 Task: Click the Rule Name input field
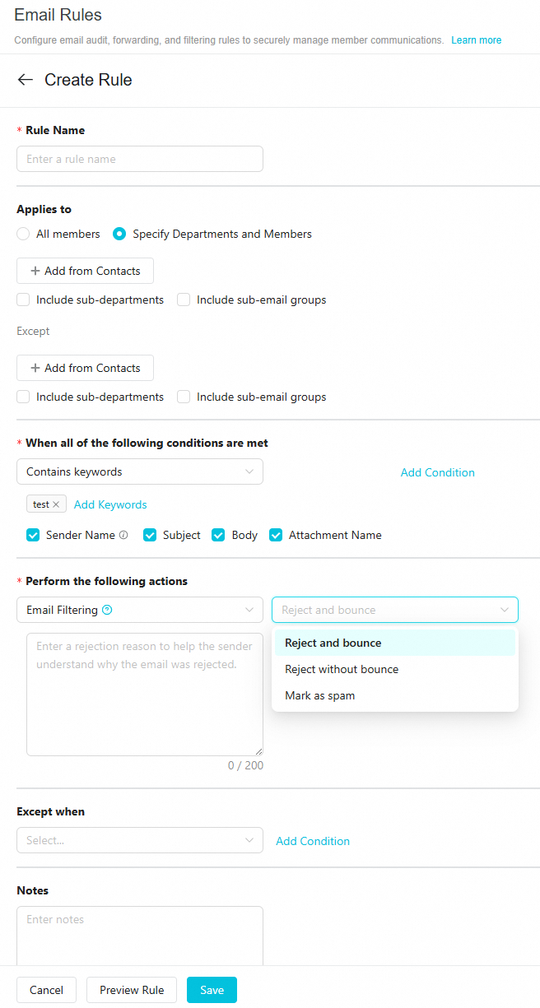click(140, 159)
